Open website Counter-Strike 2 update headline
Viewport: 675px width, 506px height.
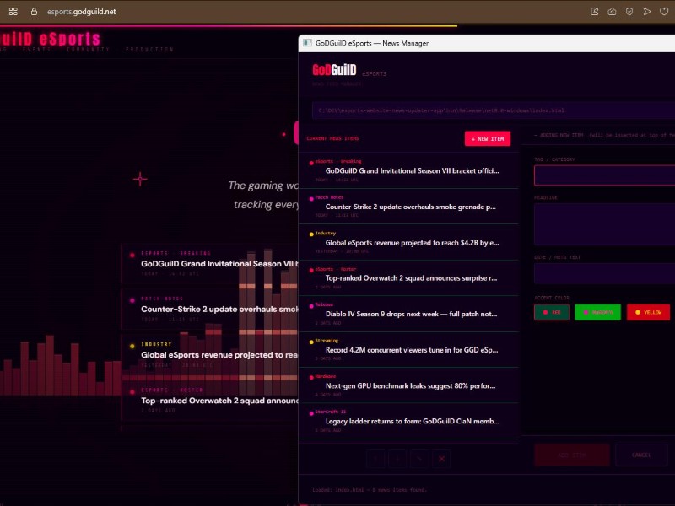(219, 309)
